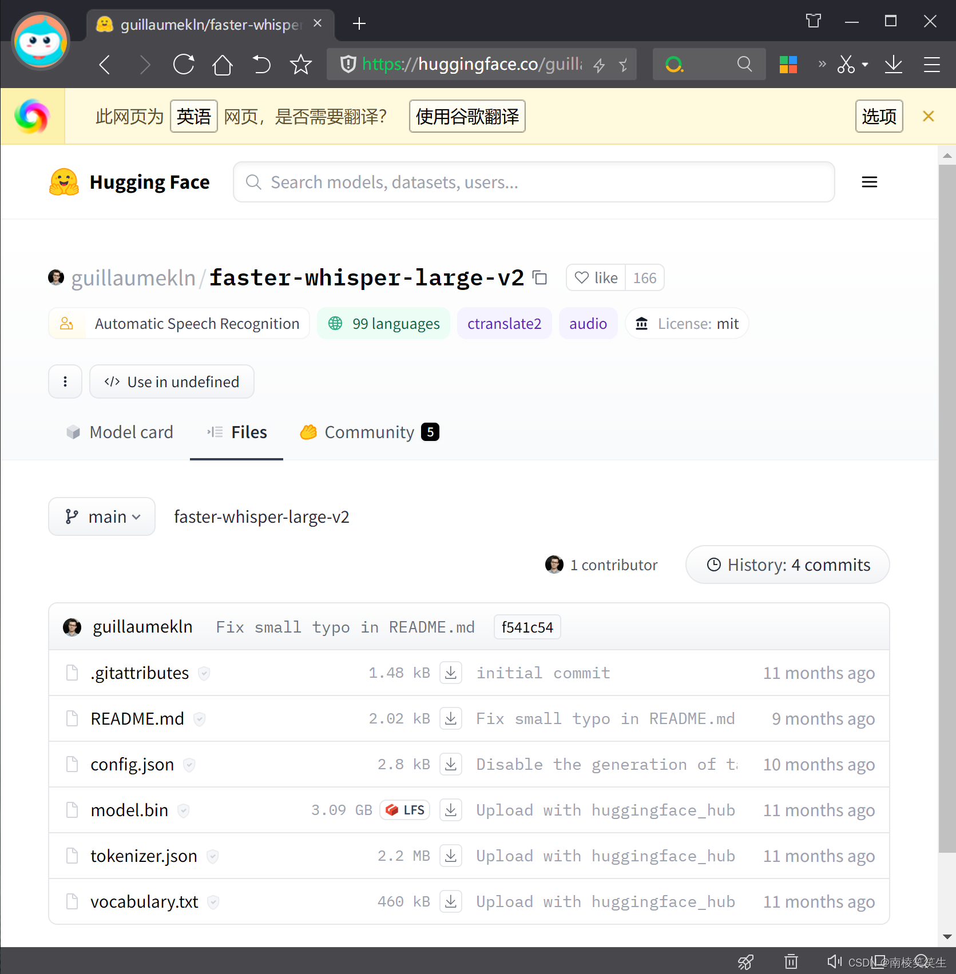Click the browser forward arrow
The image size is (956, 974).
click(x=145, y=65)
